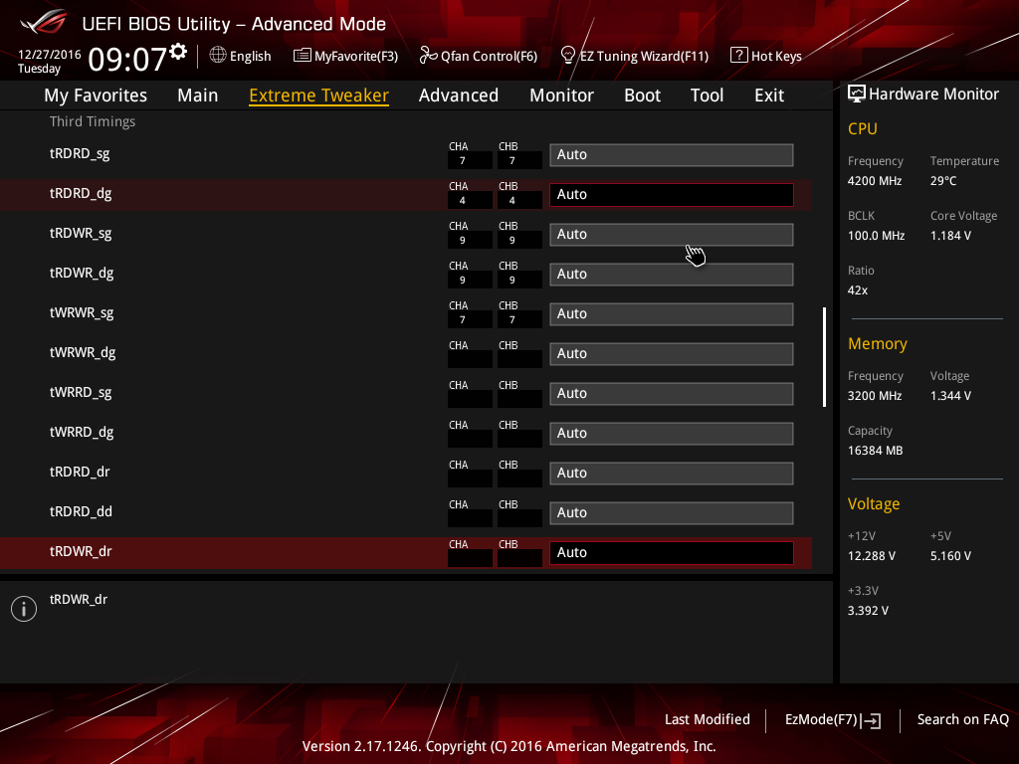The height and width of the screenshot is (764, 1019).
Task: Select the tWRRD_sg timing row label
Action: pyautogui.click(x=81, y=393)
